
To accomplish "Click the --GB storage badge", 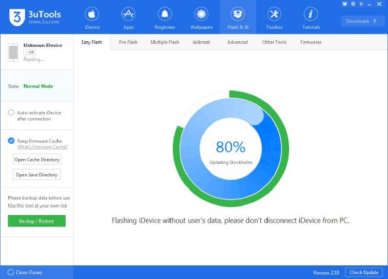I will [x=29, y=52].
